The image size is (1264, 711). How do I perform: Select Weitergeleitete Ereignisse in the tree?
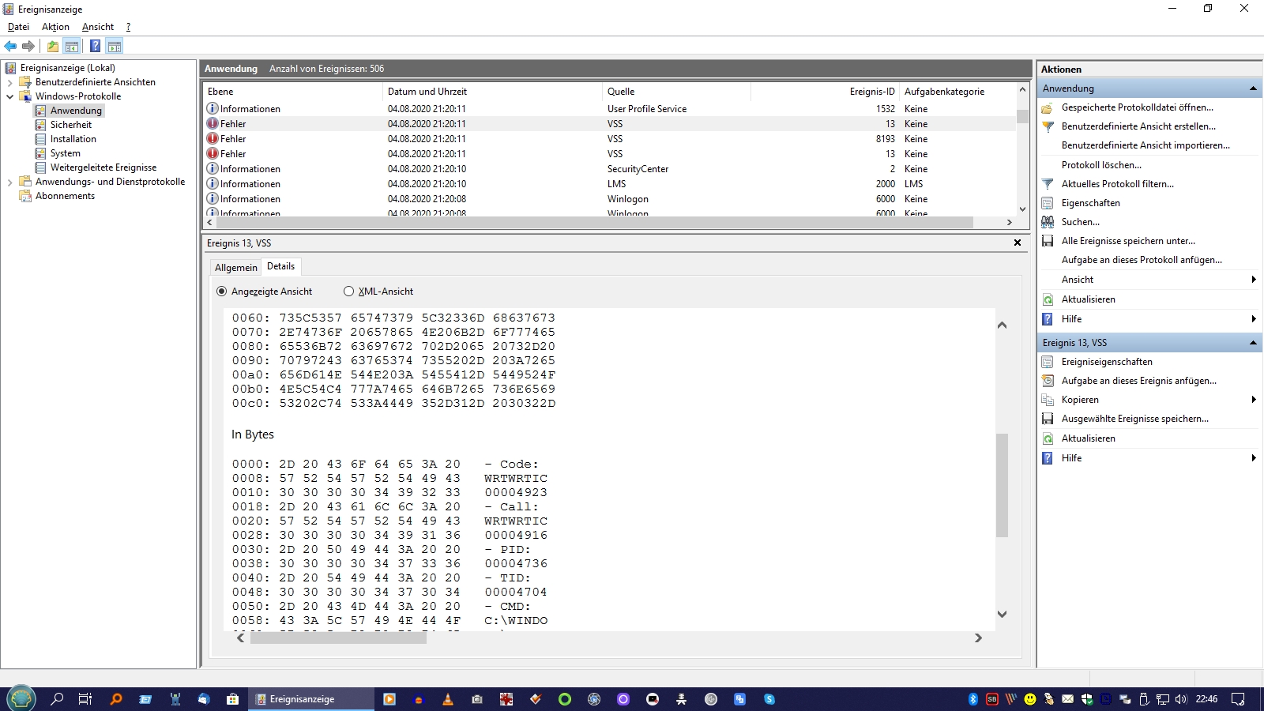click(x=103, y=167)
